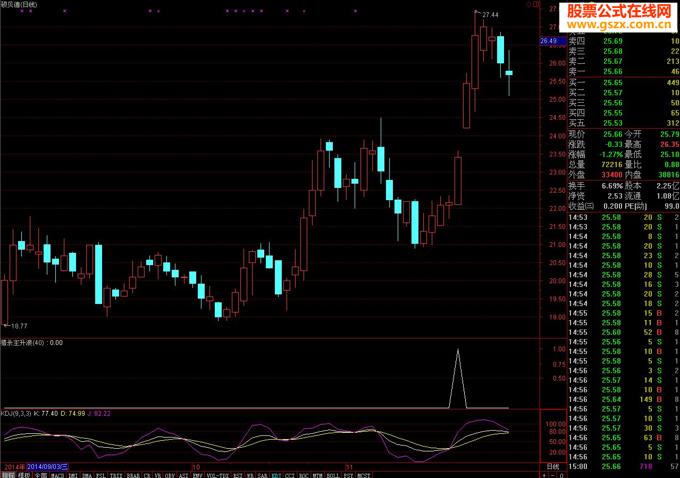Click the plus zoom button at bottom right
Viewport: 680px width, 478px height.
click(x=544, y=475)
